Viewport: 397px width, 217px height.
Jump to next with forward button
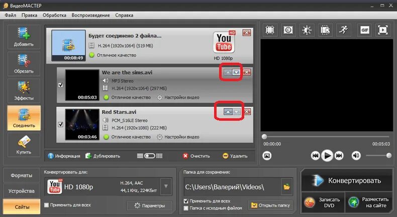pyautogui.click(x=339, y=156)
